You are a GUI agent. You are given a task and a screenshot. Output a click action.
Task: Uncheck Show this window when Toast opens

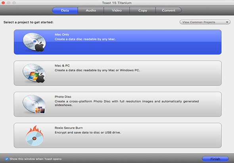7,159
